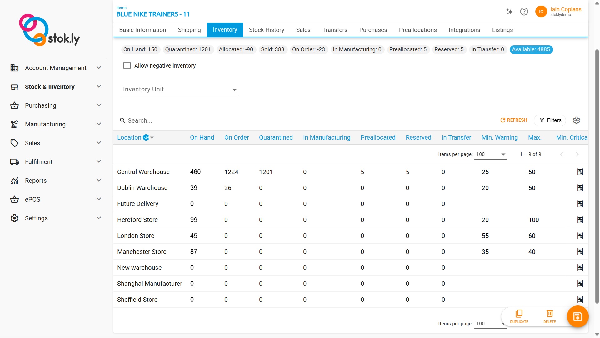Open the column settings gear icon
This screenshot has height=338, width=600.
(x=577, y=120)
